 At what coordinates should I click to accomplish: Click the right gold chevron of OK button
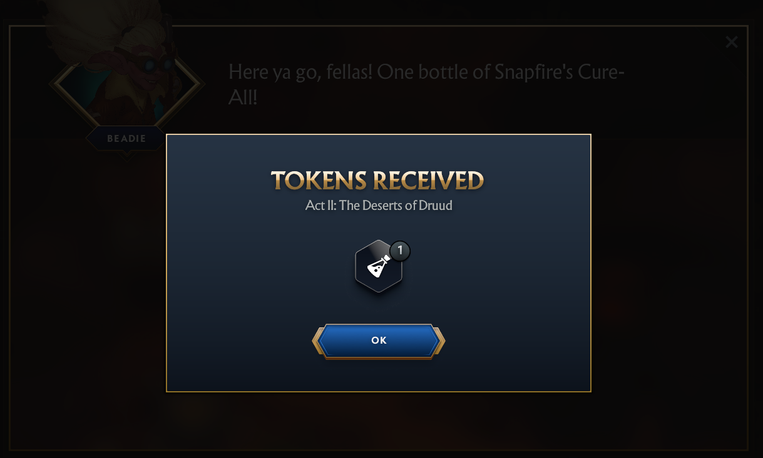441,341
